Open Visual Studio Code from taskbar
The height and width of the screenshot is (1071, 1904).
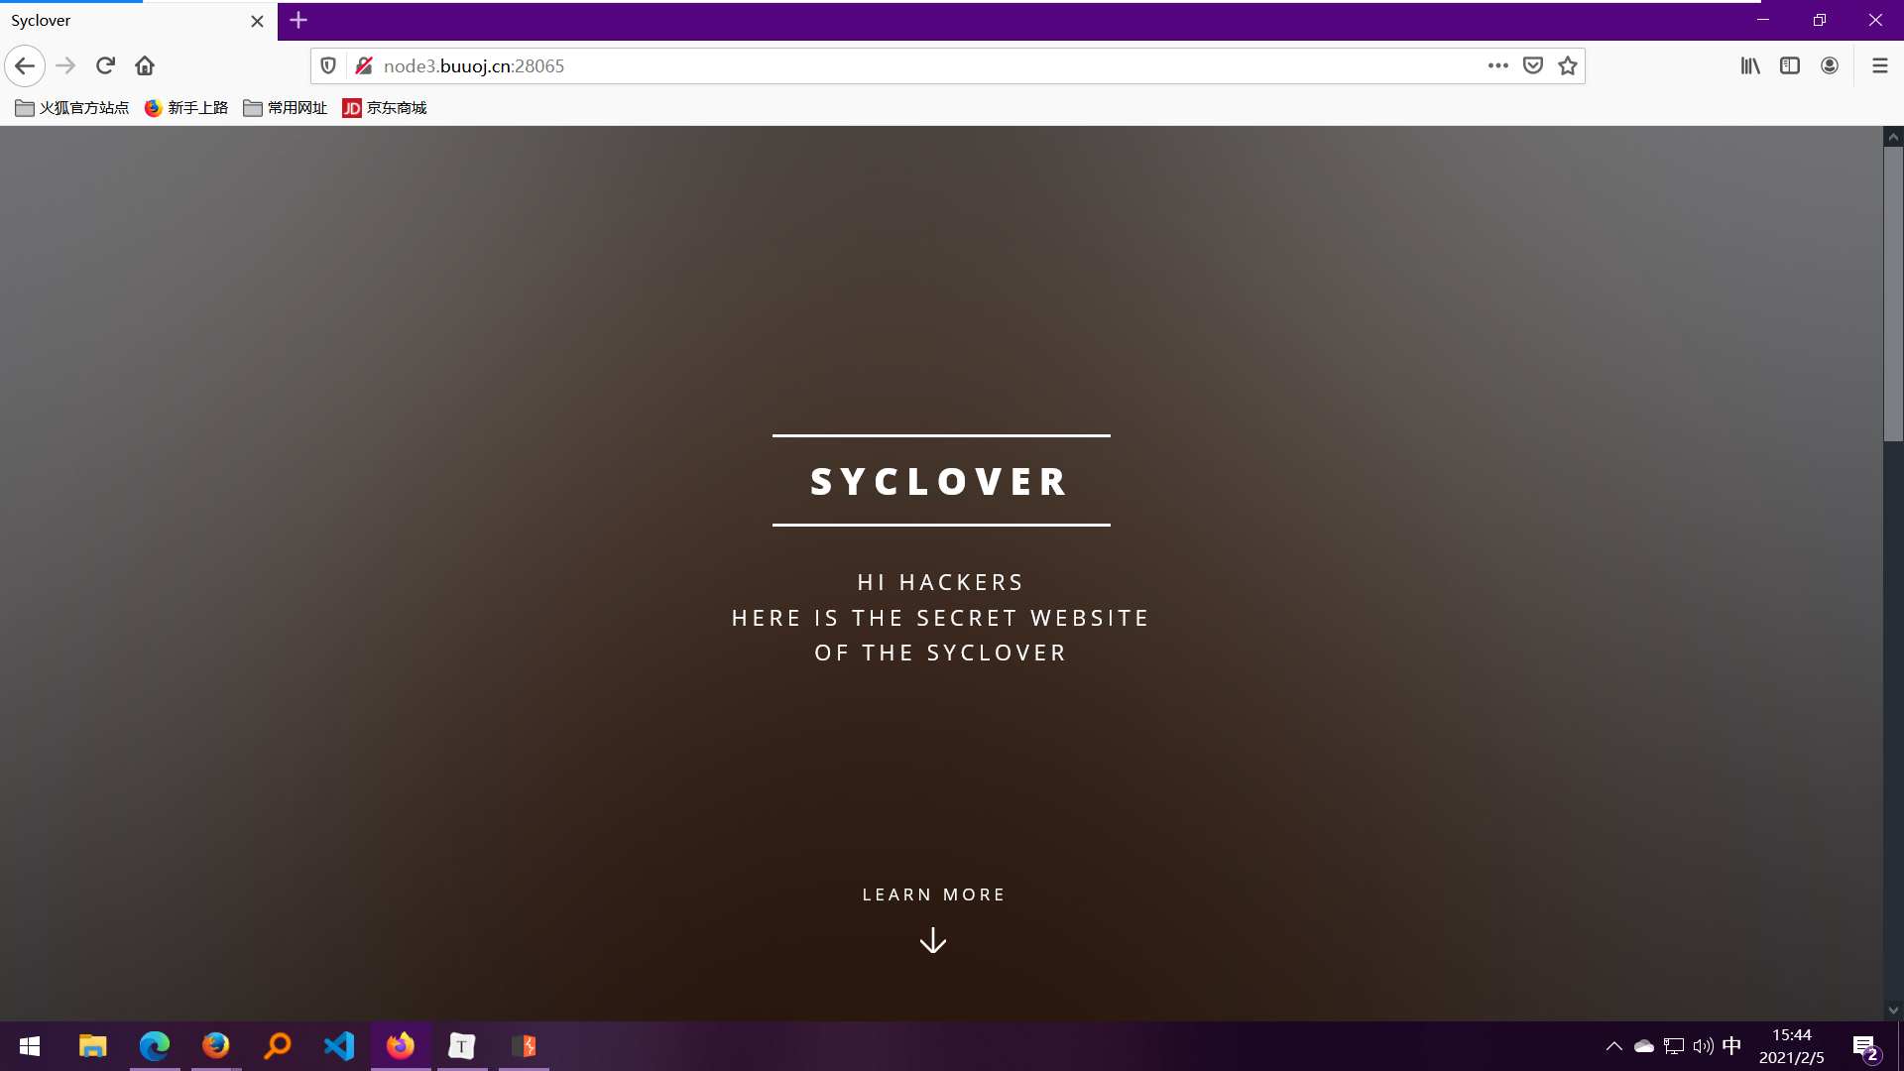(x=339, y=1046)
